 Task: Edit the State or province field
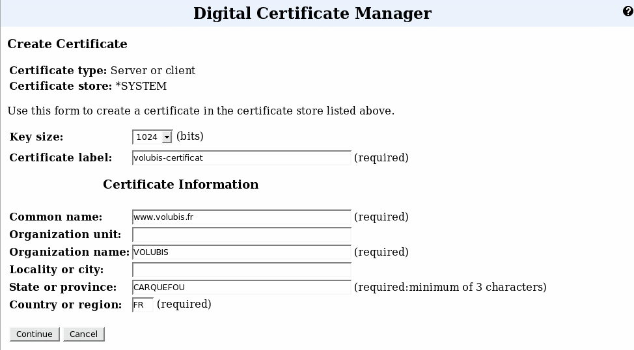click(x=241, y=288)
